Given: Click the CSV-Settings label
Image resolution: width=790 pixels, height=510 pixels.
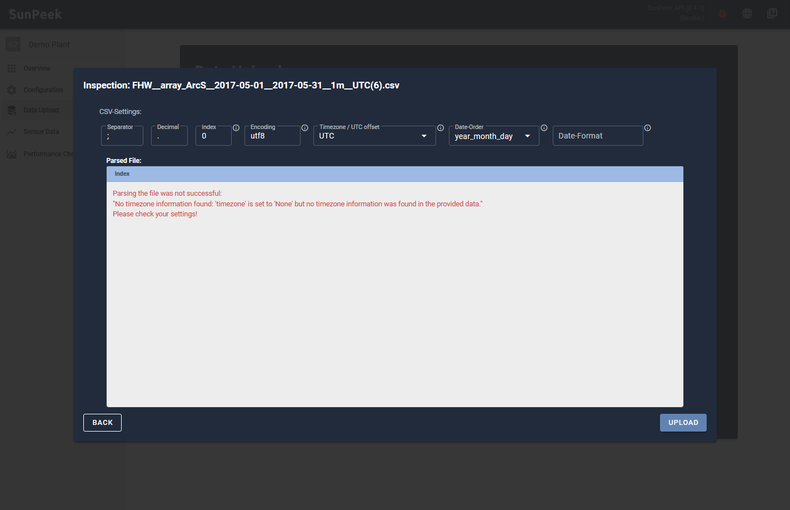Looking at the screenshot, I should 121,112.
